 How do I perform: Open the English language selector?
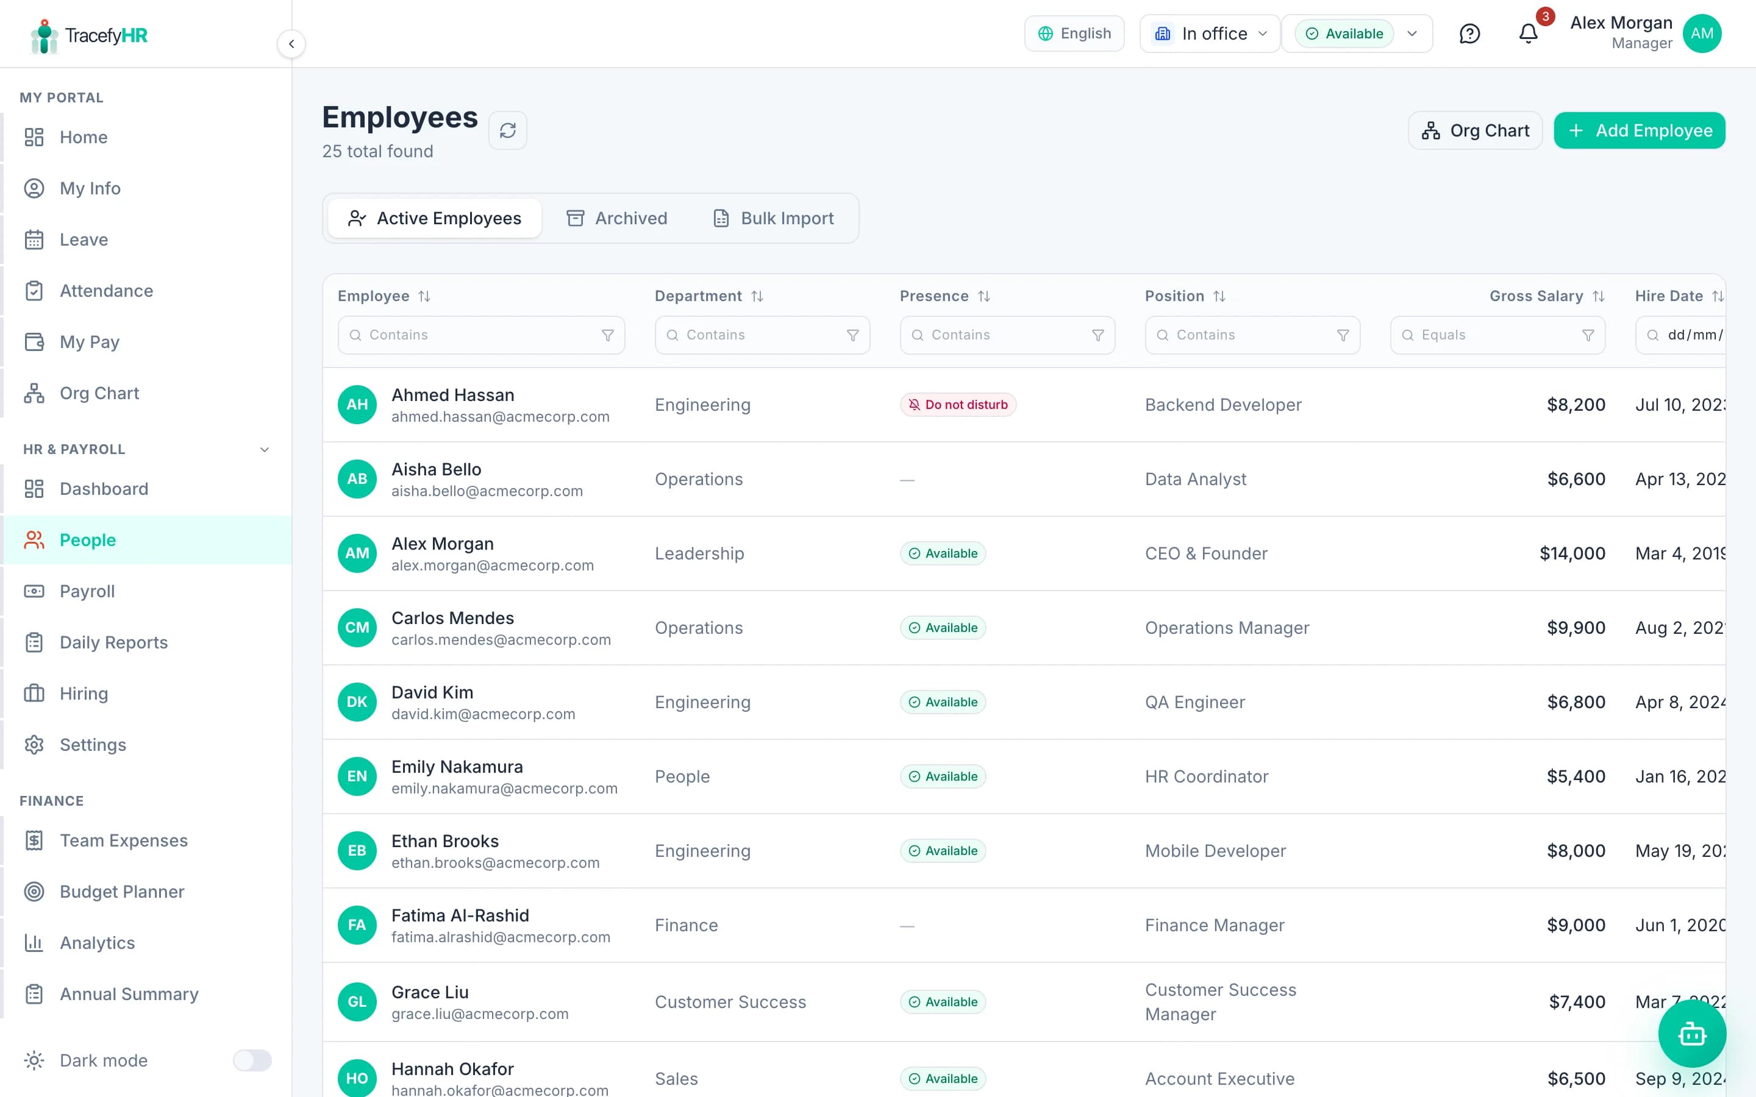coord(1074,34)
